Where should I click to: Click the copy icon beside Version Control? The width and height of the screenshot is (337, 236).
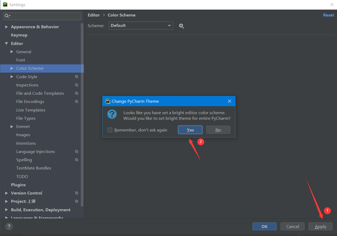77,193
